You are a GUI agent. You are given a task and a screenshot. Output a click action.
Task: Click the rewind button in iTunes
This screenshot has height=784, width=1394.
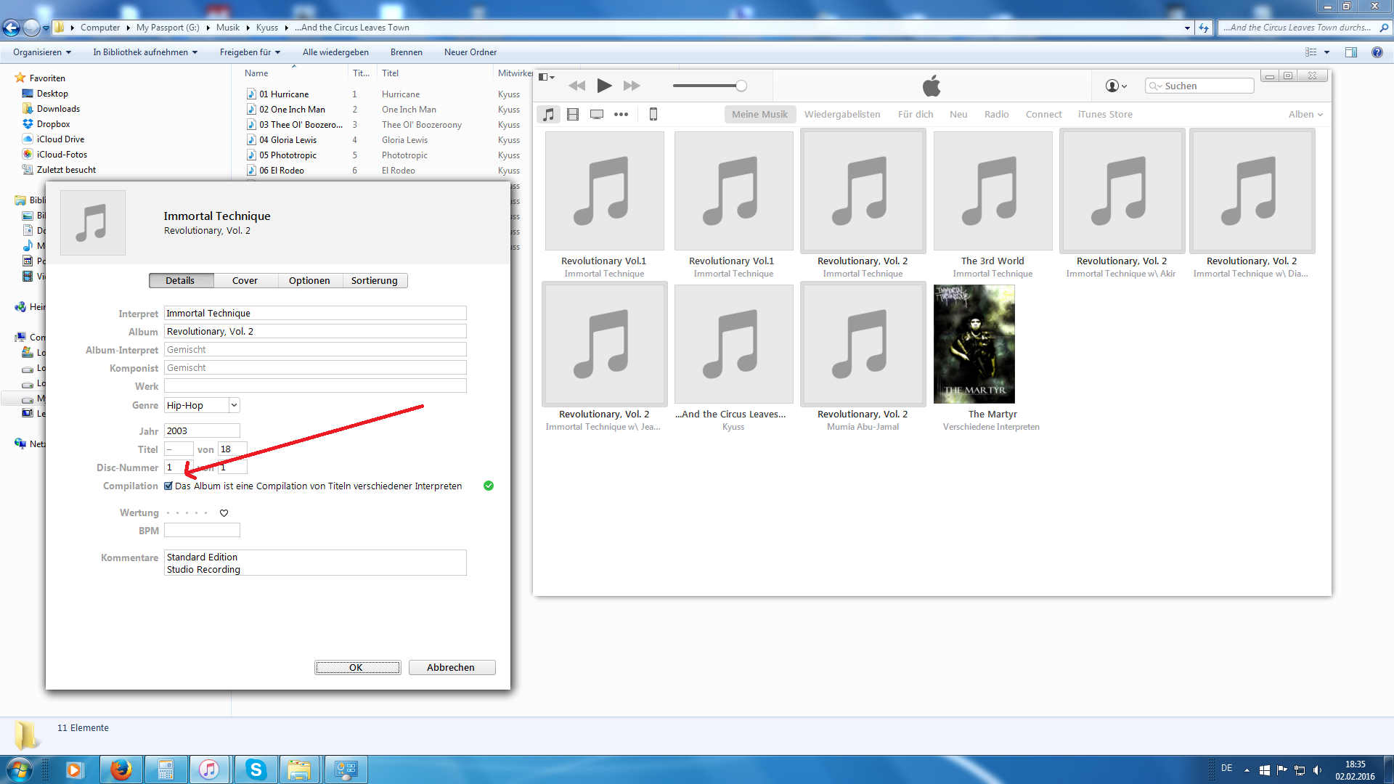click(576, 86)
